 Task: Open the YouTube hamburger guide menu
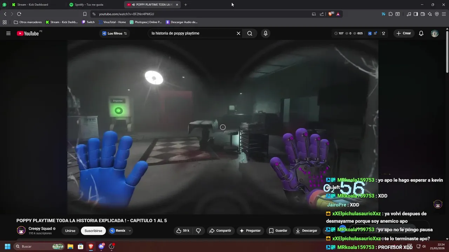8,33
